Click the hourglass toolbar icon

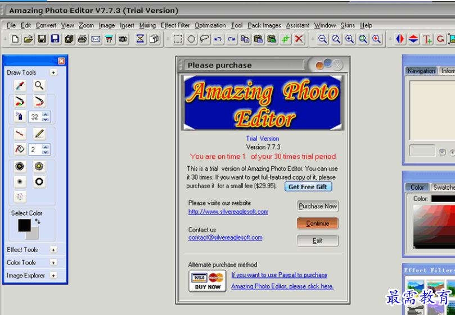point(140,39)
